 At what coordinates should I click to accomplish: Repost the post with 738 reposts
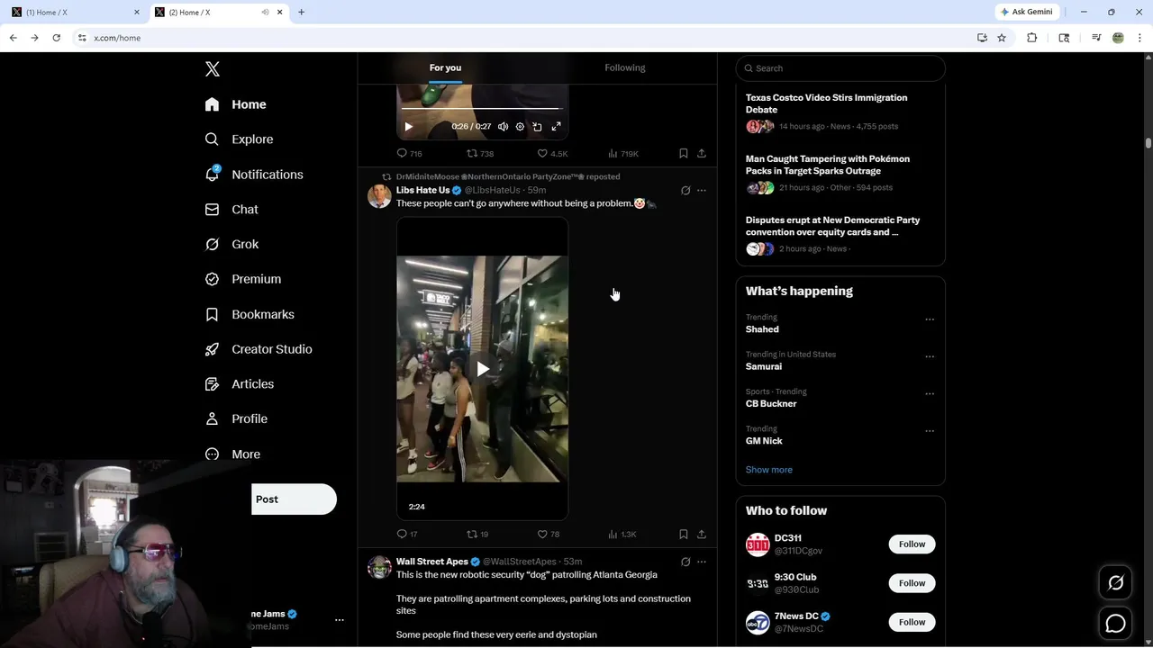[x=480, y=154]
